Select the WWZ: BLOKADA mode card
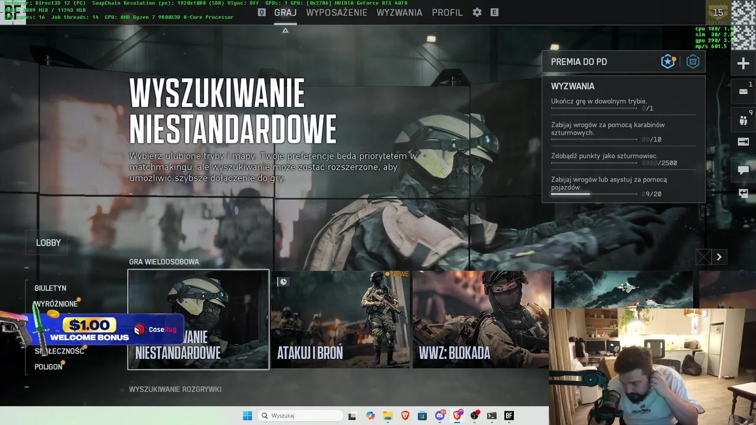 (x=481, y=319)
